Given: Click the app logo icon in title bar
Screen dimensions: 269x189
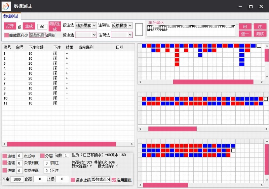Looking at the screenshot, I should pos(6,6).
